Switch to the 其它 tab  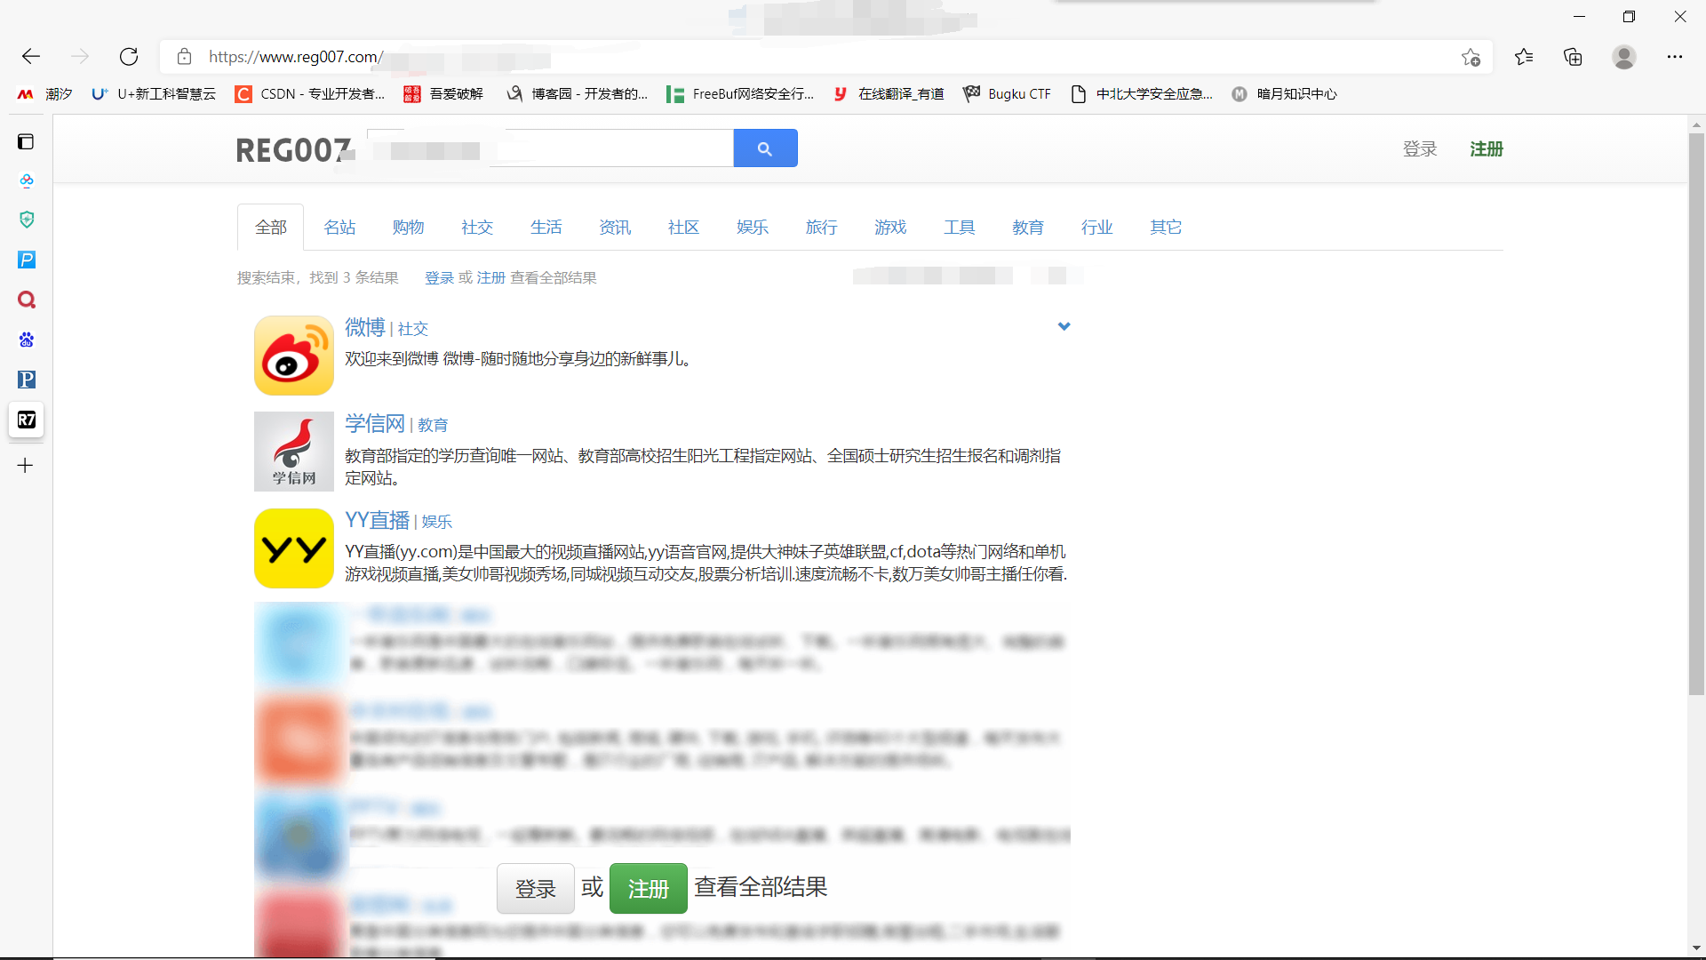click(1166, 228)
